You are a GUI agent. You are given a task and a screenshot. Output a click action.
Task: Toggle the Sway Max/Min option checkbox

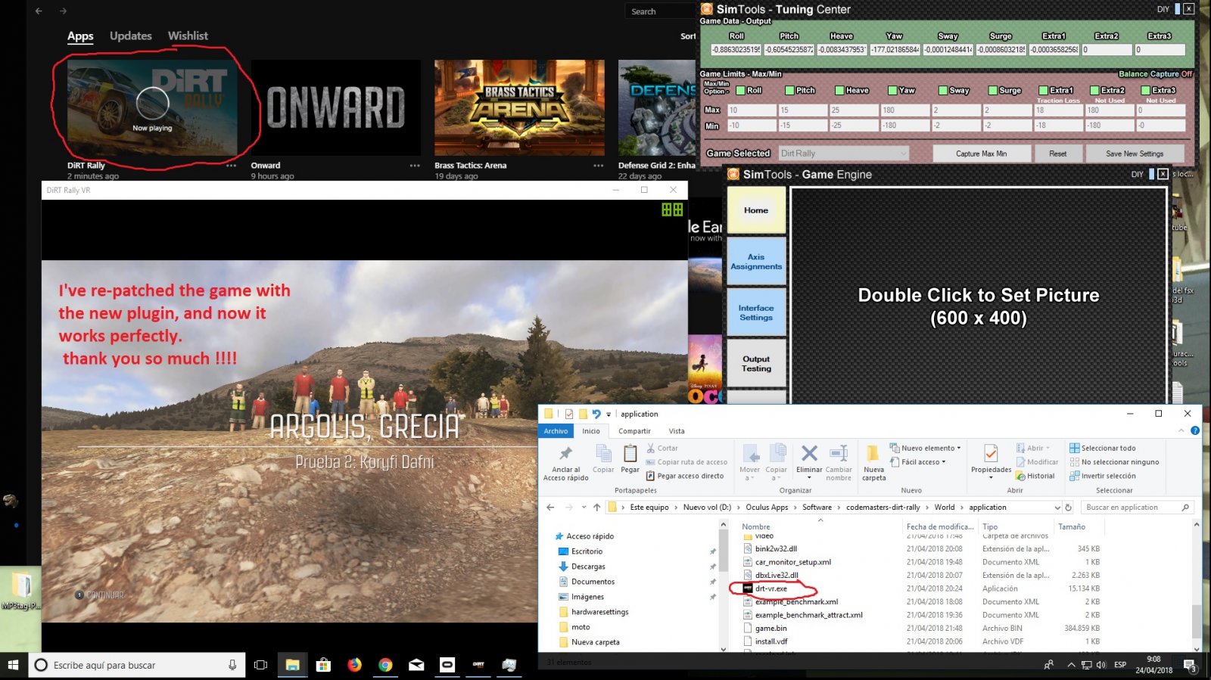coord(943,91)
